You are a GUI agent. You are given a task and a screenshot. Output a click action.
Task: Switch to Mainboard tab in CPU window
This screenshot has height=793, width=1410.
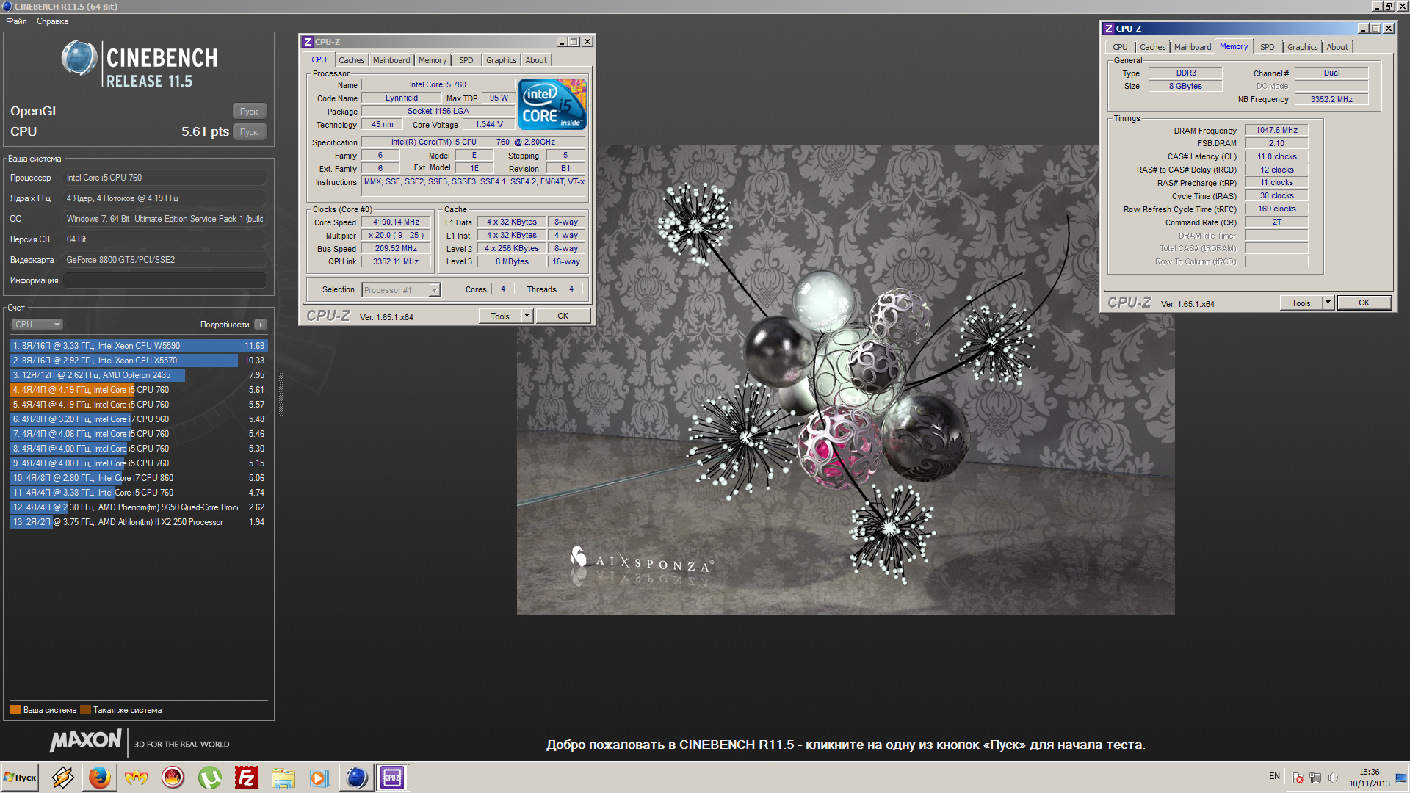(x=391, y=60)
